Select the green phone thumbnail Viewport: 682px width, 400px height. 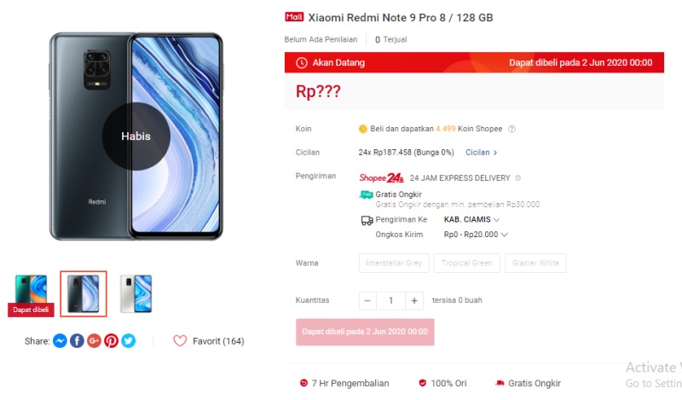click(31, 293)
